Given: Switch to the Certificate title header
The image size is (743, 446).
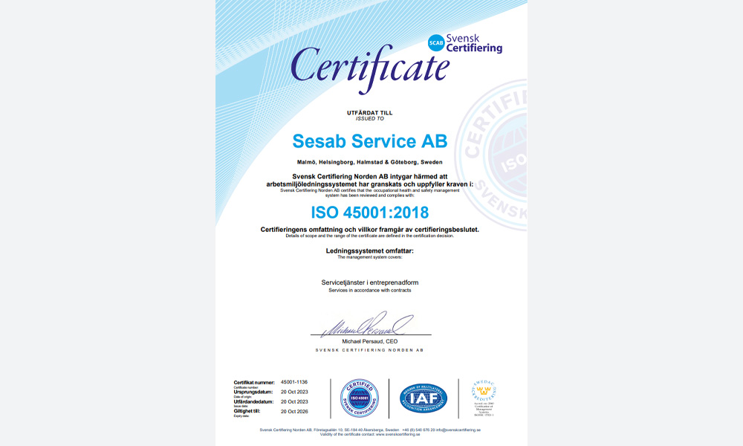Looking at the screenshot, I should [x=371, y=67].
